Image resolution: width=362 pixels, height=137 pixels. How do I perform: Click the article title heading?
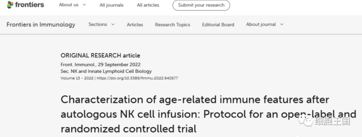(195, 114)
